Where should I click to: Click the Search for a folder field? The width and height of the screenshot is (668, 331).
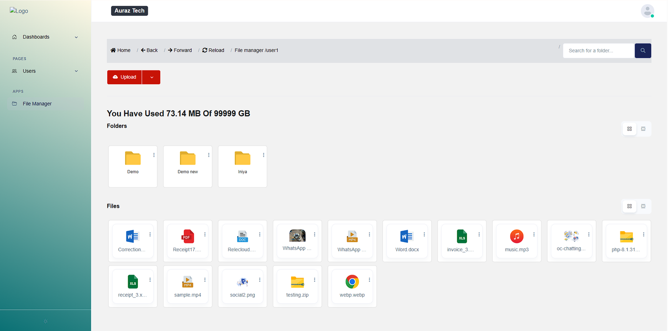pos(598,51)
